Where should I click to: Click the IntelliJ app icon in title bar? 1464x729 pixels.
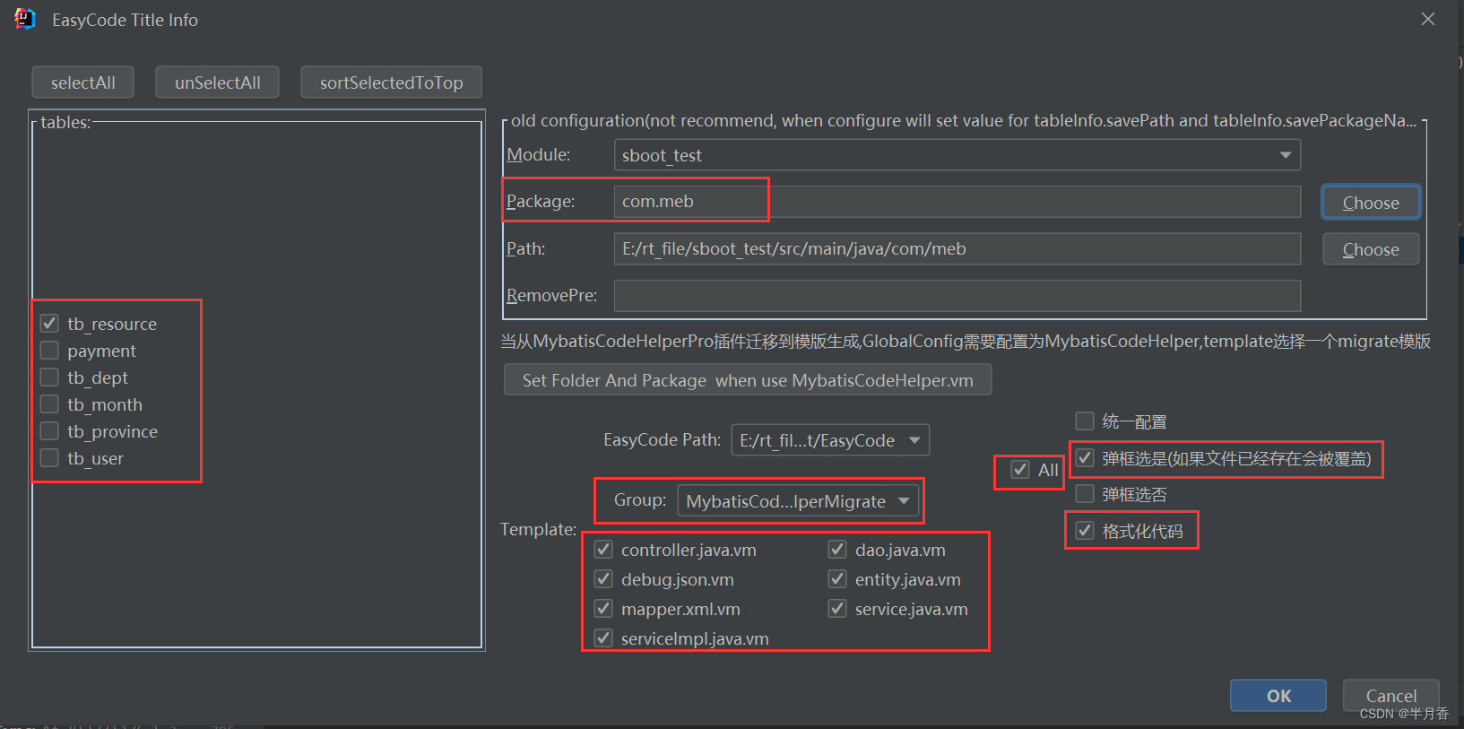(25, 19)
